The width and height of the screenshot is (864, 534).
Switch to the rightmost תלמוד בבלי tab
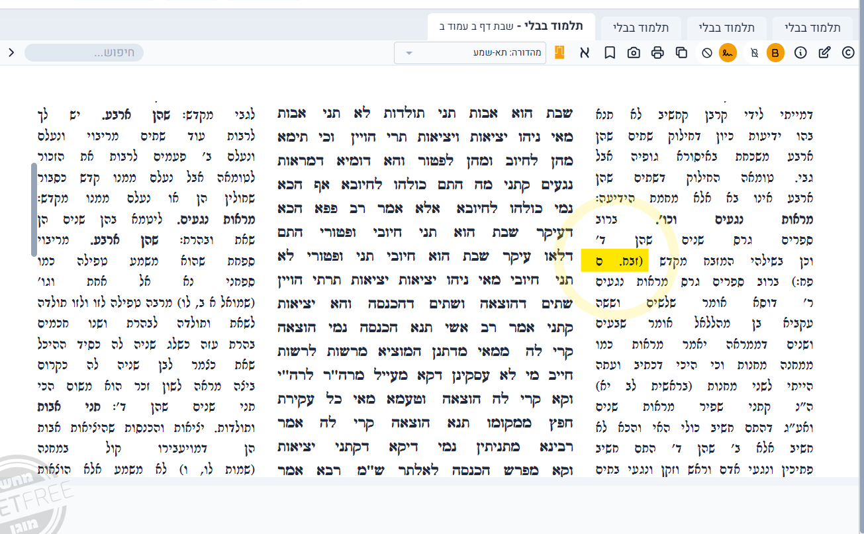pyautogui.click(x=812, y=28)
